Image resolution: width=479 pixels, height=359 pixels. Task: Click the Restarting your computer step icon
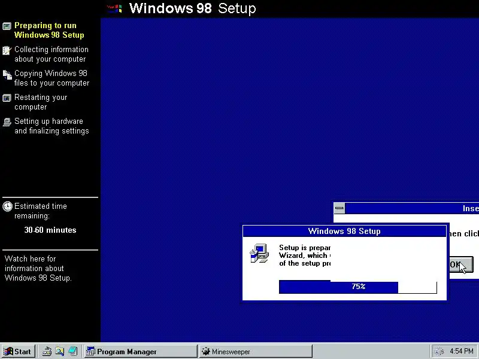[7, 98]
